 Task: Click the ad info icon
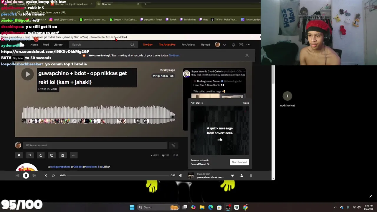coord(202,103)
